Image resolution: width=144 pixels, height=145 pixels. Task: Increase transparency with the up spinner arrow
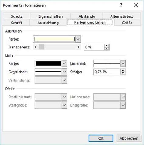(106, 46)
